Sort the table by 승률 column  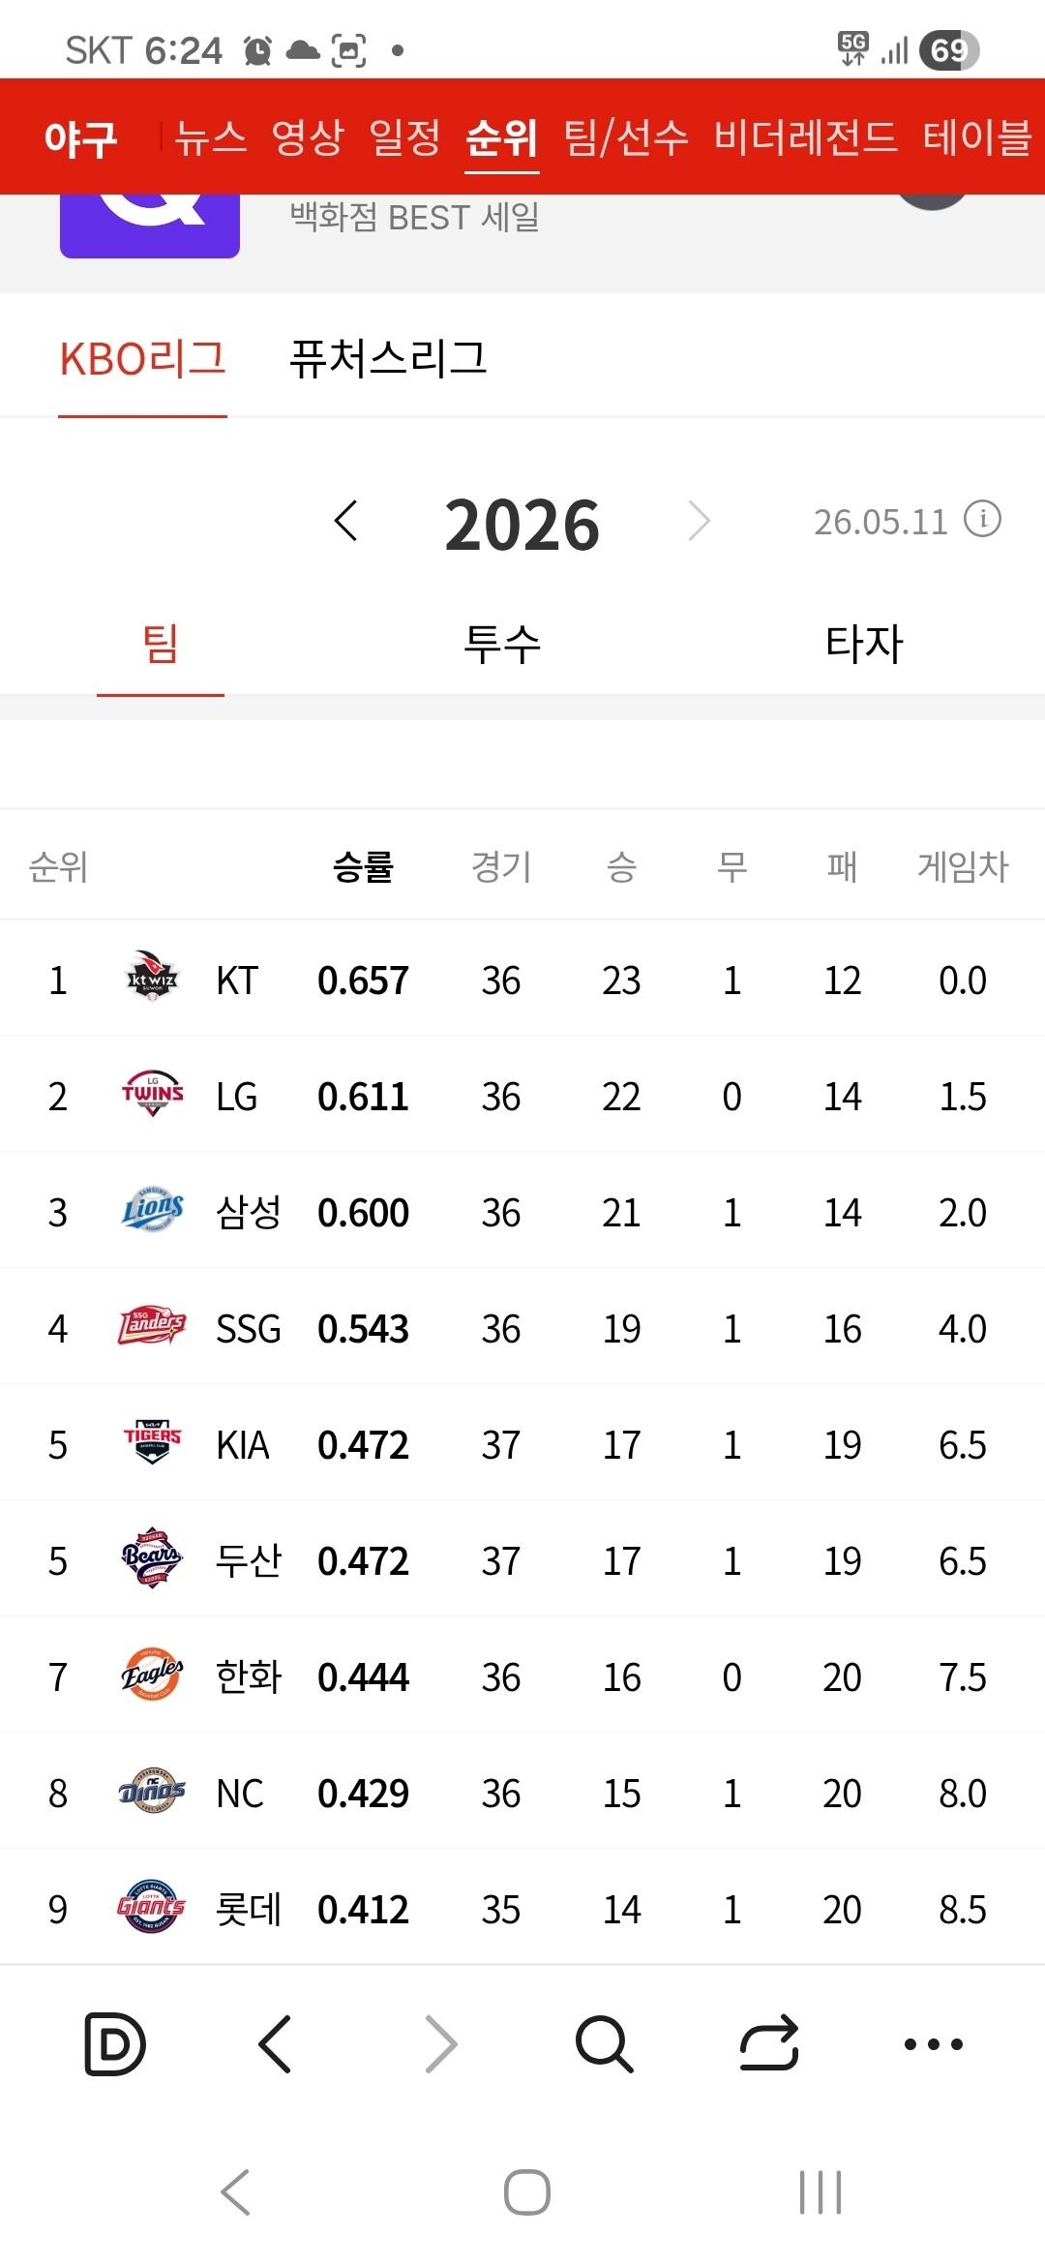pos(363,866)
